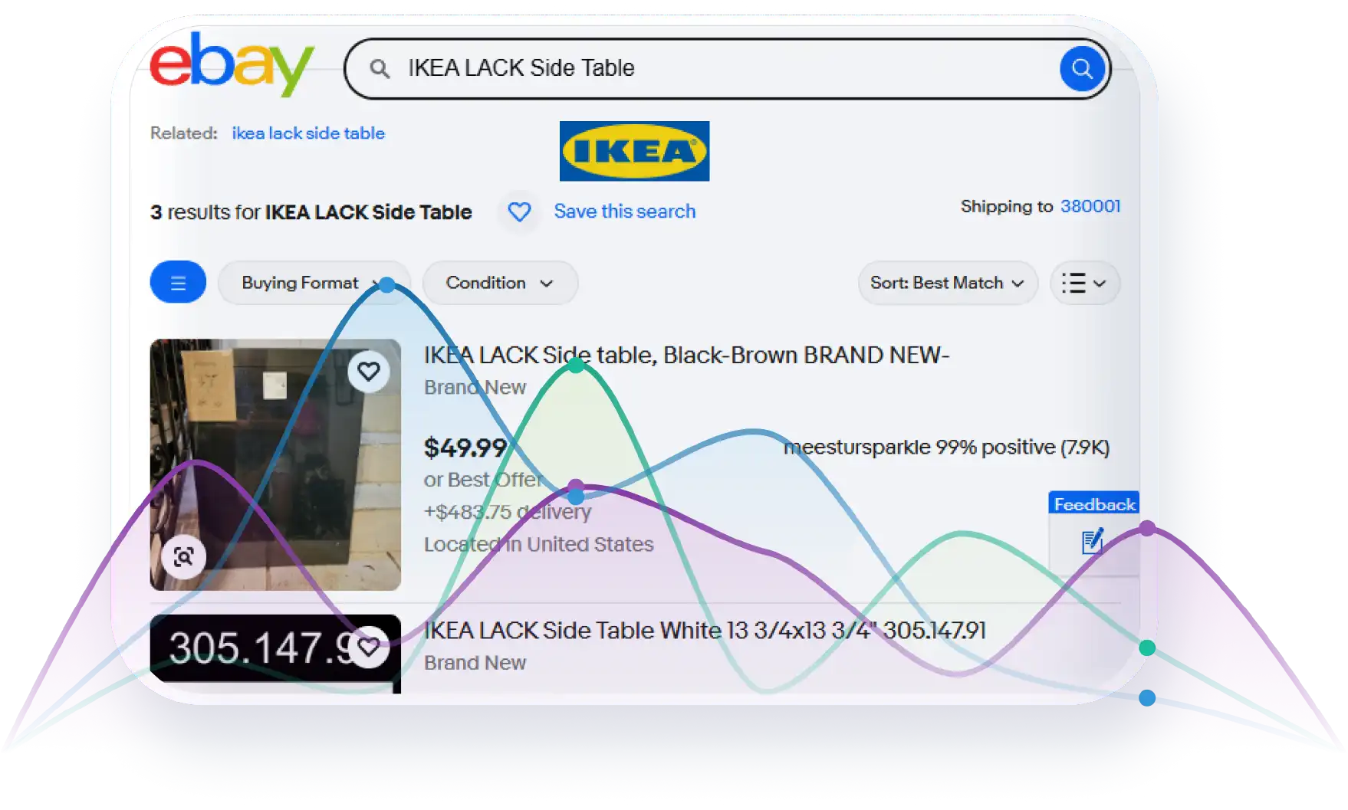Image resolution: width=1348 pixels, height=810 pixels.
Task: Click the heart icon beside Save this search
Action: coord(519,212)
